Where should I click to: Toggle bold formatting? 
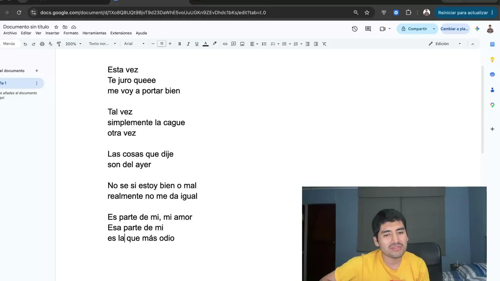coord(180,44)
